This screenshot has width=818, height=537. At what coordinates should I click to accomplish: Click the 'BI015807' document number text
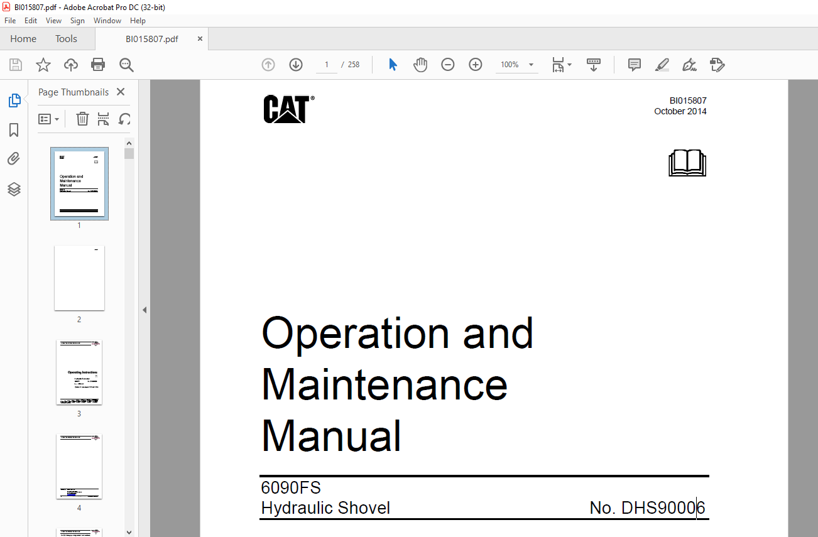688,100
